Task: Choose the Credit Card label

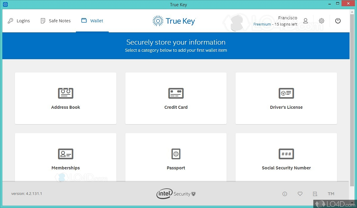Action: 176,107
